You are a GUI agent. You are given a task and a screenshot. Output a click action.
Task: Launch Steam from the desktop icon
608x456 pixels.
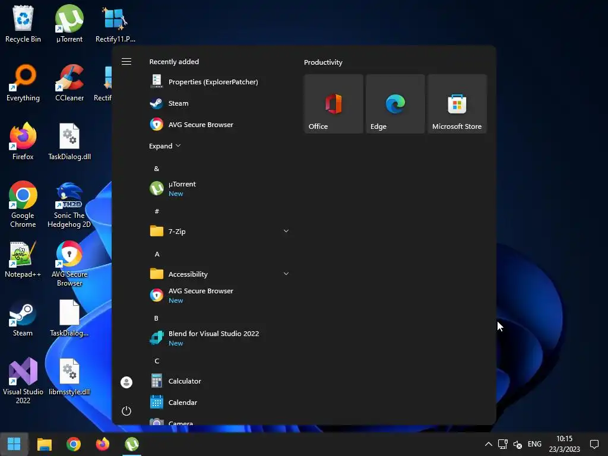23,318
